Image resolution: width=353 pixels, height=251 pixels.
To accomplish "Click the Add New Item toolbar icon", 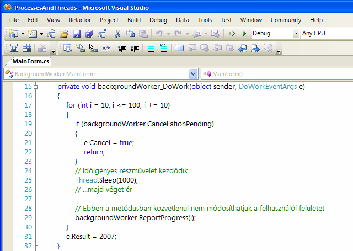I will 33,34.
